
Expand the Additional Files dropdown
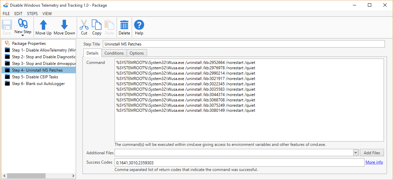(x=355, y=153)
